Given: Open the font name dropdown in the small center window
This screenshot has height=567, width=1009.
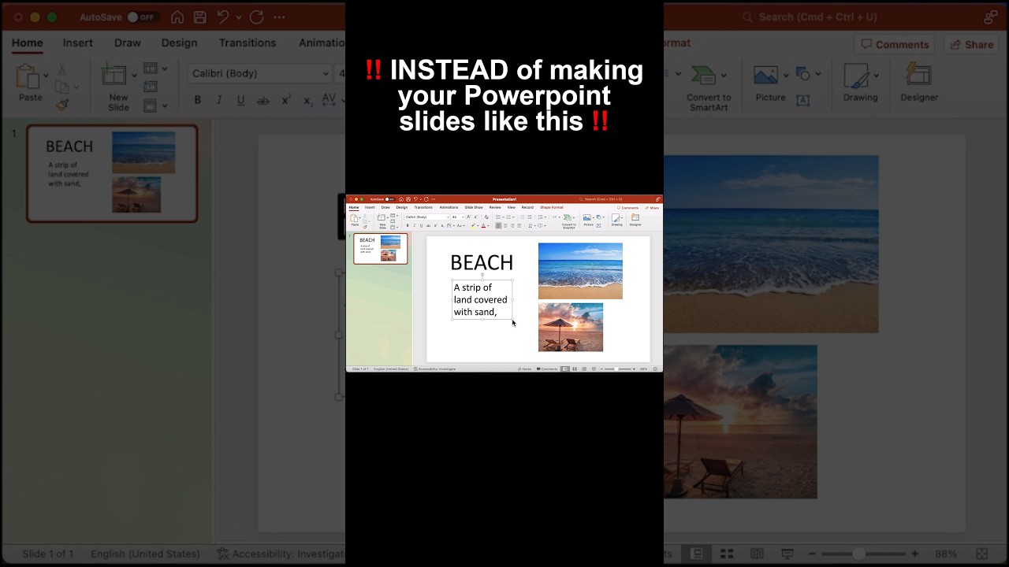Looking at the screenshot, I should 448,217.
